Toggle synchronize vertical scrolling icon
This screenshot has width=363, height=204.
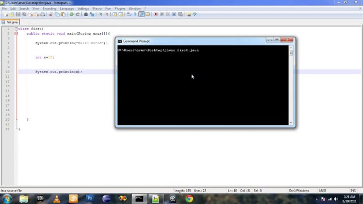(115, 14)
